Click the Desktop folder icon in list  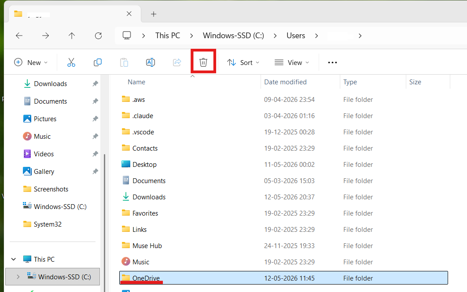pyautogui.click(x=126, y=164)
